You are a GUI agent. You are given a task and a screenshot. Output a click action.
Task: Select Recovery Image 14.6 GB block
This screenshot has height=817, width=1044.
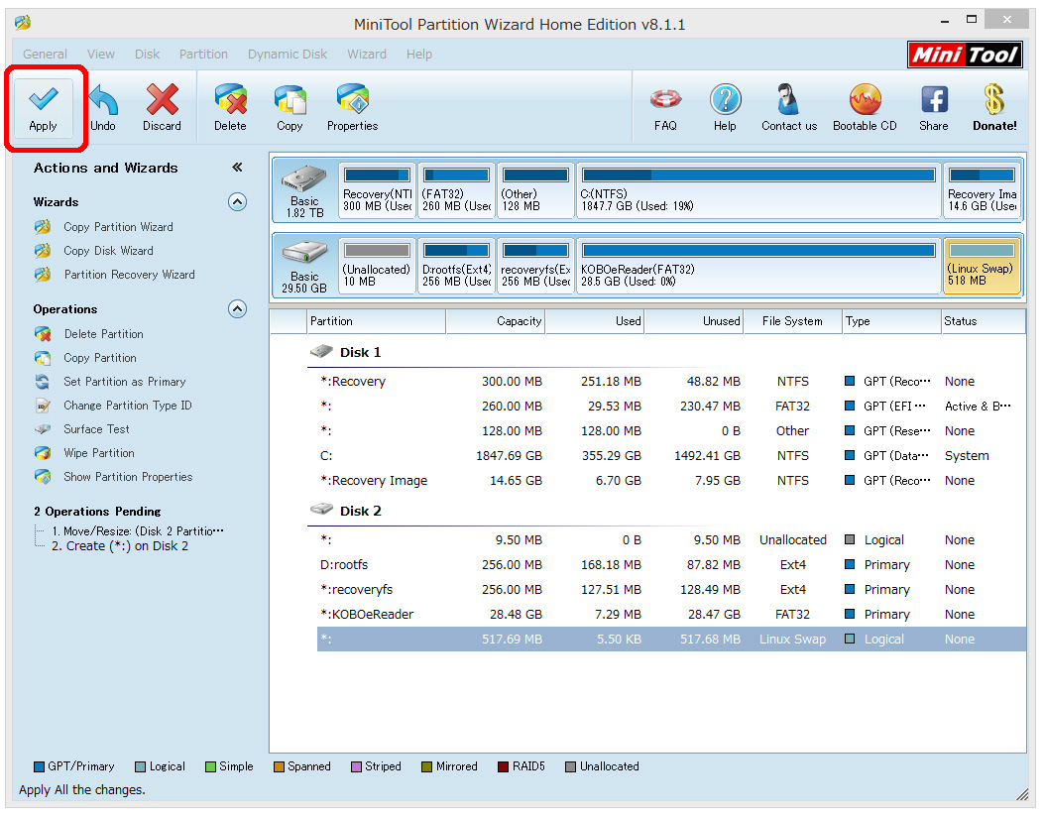(x=983, y=190)
